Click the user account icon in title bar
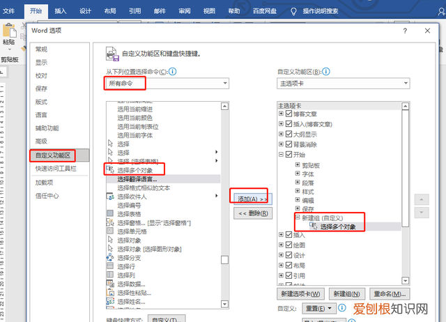This screenshot has height=322, width=446. coord(441,11)
